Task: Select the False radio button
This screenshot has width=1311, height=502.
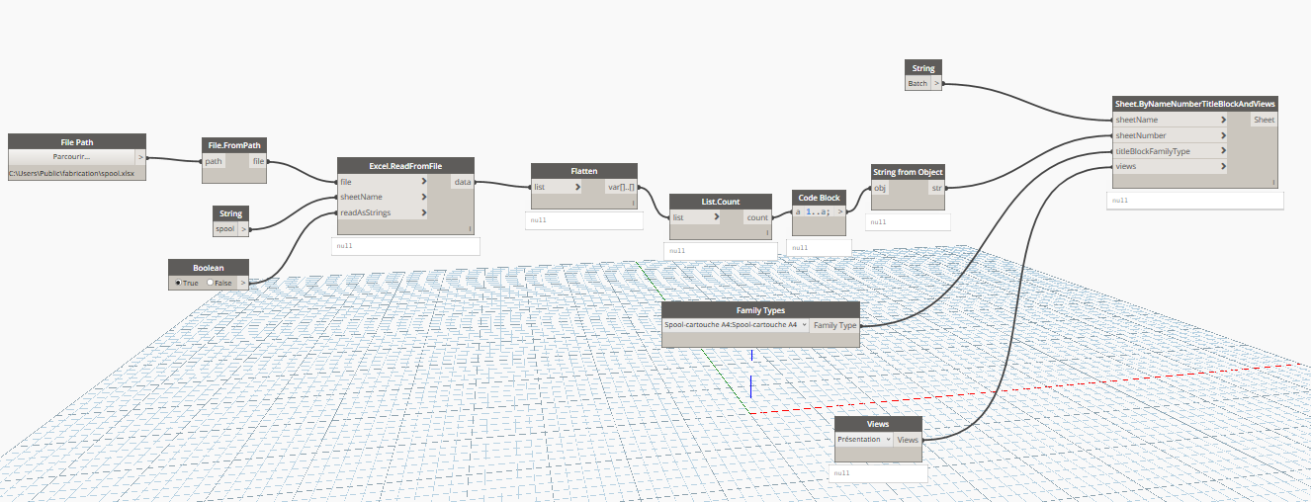Action: (x=210, y=283)
